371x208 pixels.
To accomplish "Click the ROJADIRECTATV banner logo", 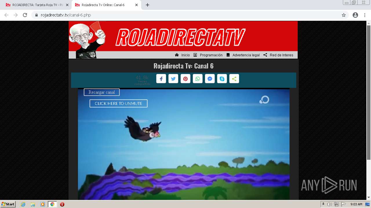I will tap(180, 37).
